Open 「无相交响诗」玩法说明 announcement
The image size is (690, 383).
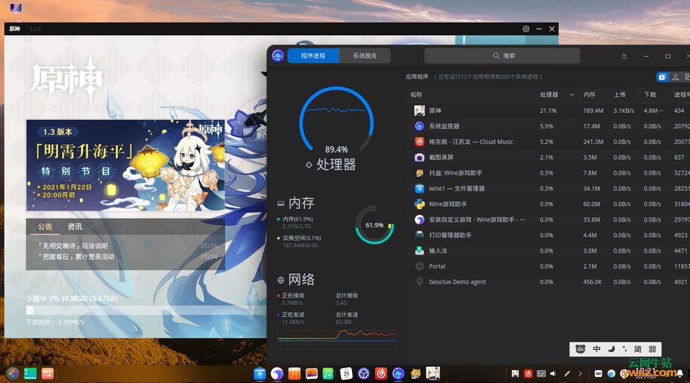(x=73, y=246)
